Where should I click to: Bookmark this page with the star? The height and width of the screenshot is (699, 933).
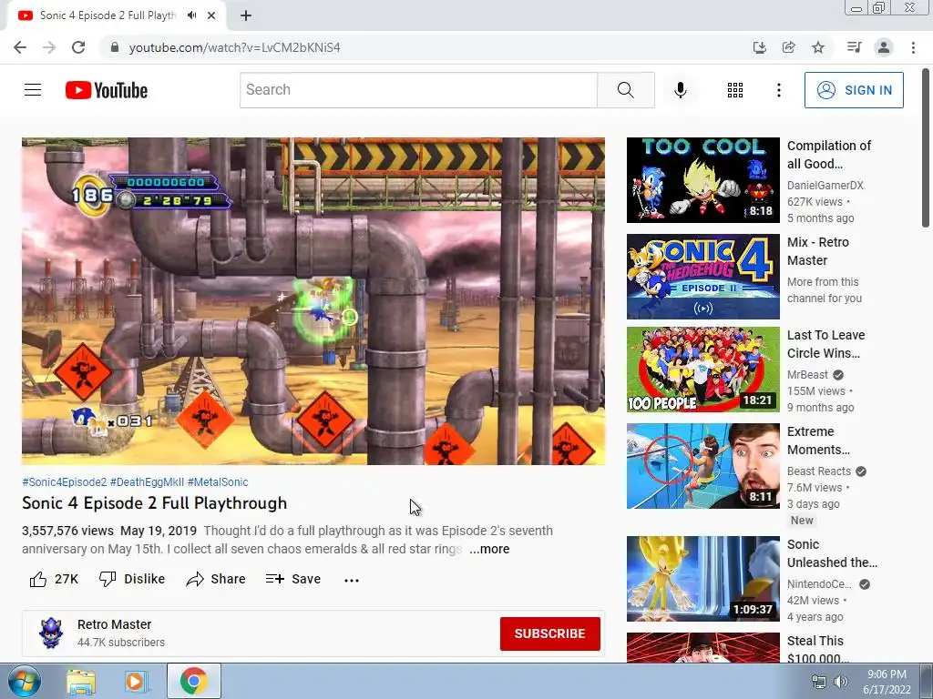[818, 47]
